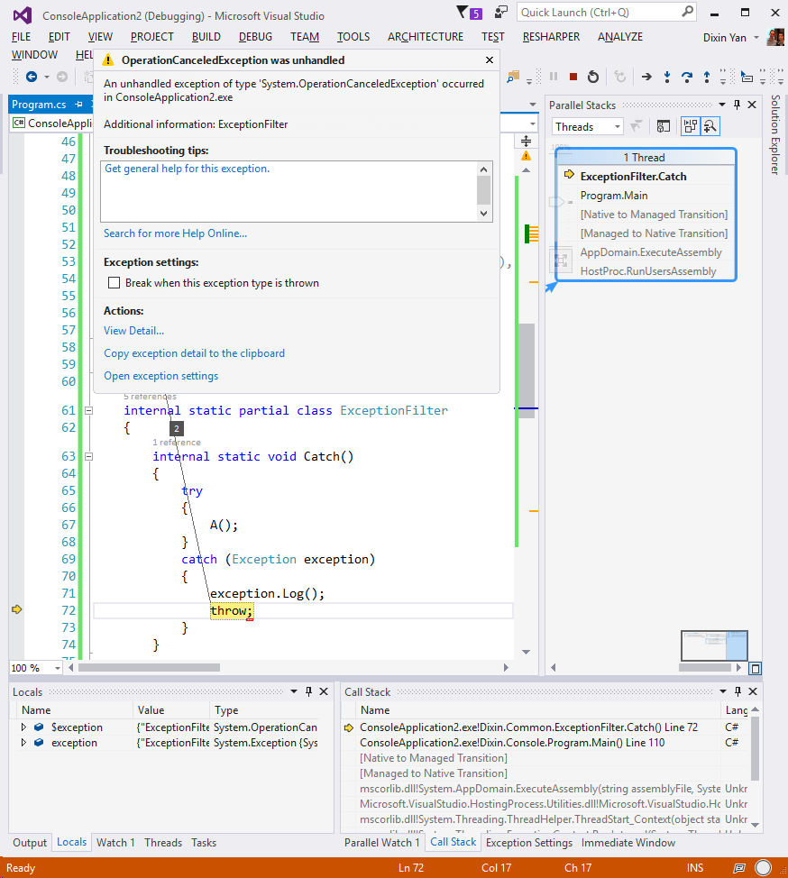
Task: Open the Dixin Yan account dropdown
Action: pyautogui.click(x=756, y=37)
